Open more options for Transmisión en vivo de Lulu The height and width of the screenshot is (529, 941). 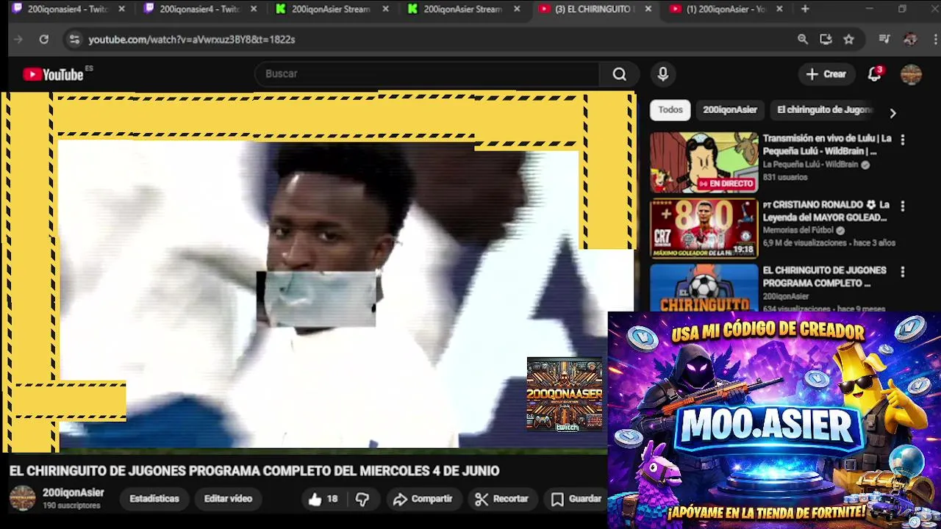click(903, 140)
